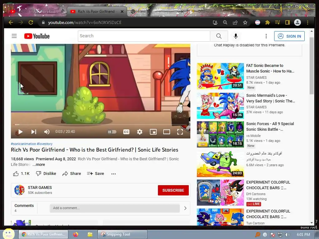319x239 pixels.
Task: Click the 4:01 PM taskbar clock
Action: 303,235
